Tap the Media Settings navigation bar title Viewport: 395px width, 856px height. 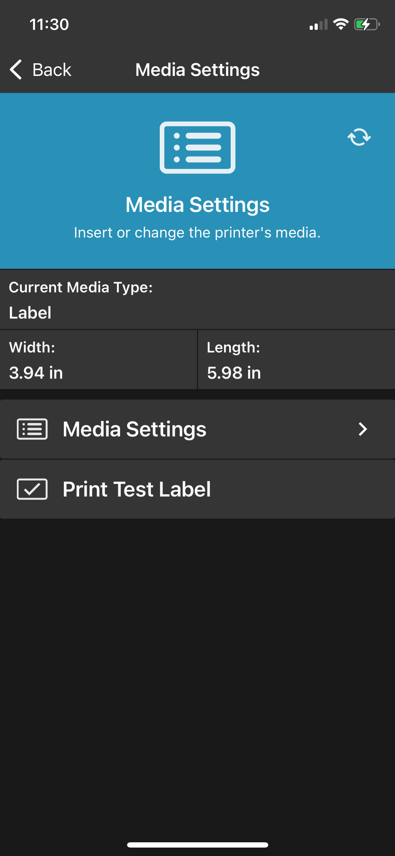pyautogui.click(x=197, y=70)
